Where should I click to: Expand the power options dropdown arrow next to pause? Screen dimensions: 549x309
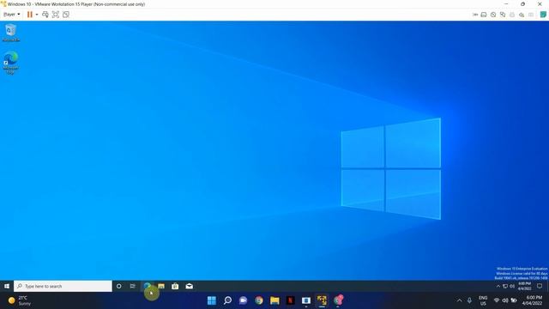[x=37, y=15]
